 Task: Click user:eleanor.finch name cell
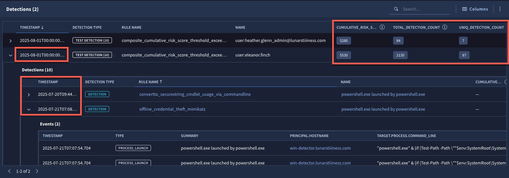point(253,55)
